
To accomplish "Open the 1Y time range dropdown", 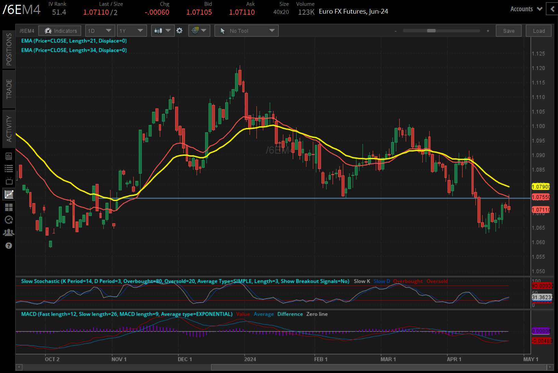I will (132, 31).
